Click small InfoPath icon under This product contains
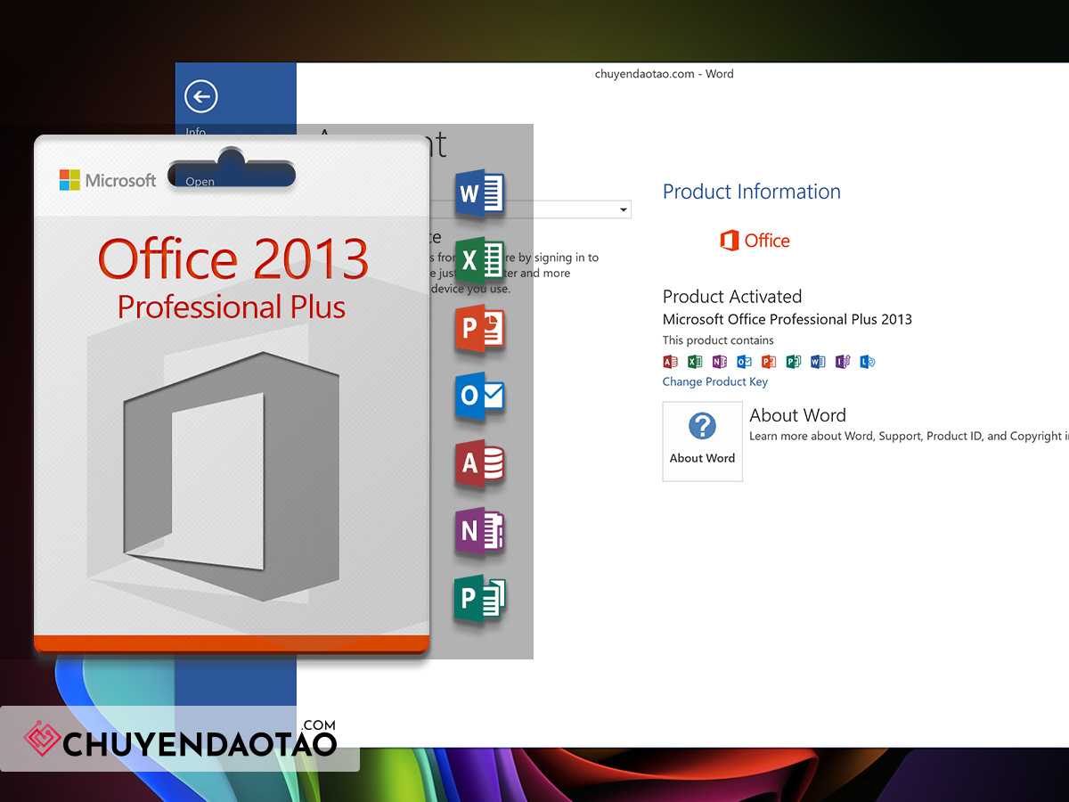Screen dimensions: 1069x802 click(843, 362)
